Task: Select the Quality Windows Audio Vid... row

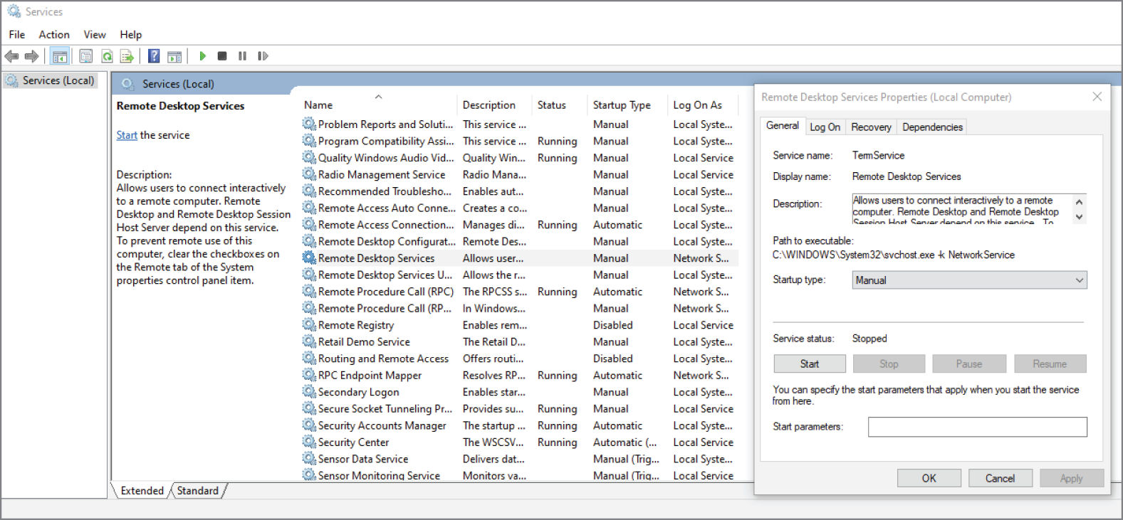Action: pyautogui.click(x=520, y=158)
